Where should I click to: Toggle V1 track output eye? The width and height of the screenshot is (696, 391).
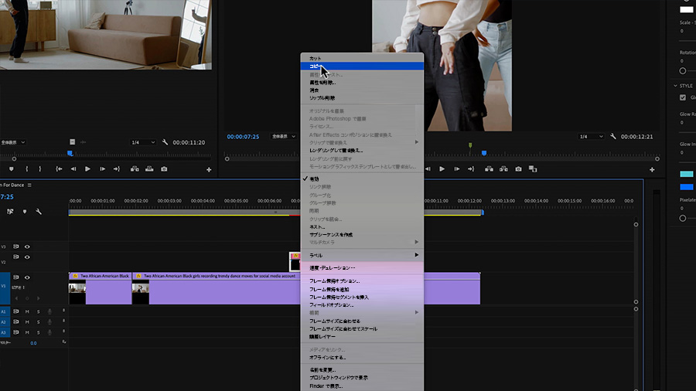pyautogui.click(x=27, y=277)
